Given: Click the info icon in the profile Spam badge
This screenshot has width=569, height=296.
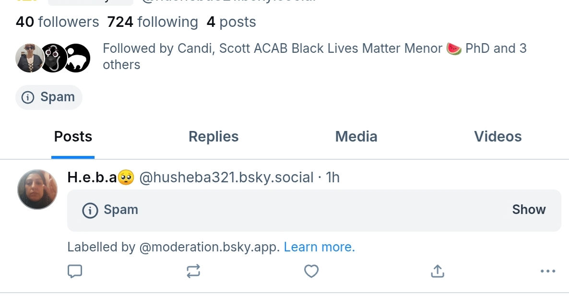Looking at the screenshot, I should pos(28,97).
